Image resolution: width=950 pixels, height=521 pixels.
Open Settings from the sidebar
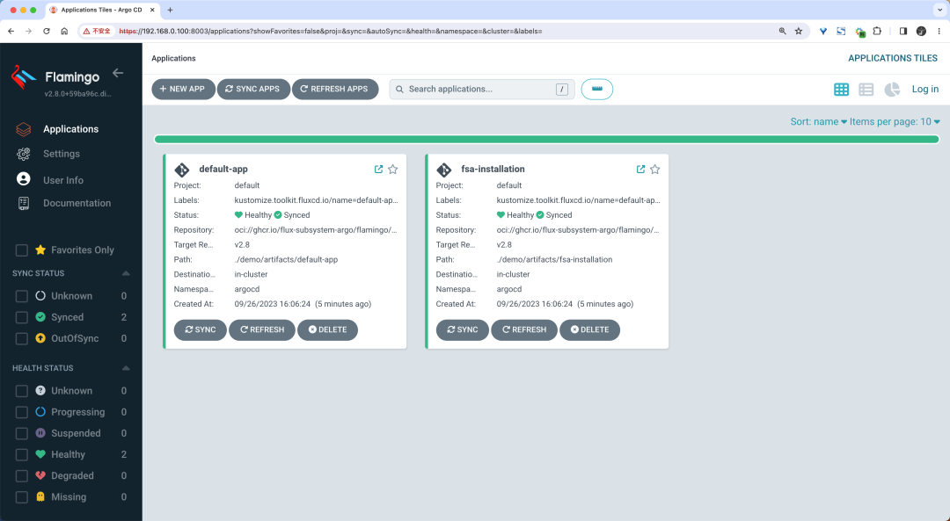62,154
